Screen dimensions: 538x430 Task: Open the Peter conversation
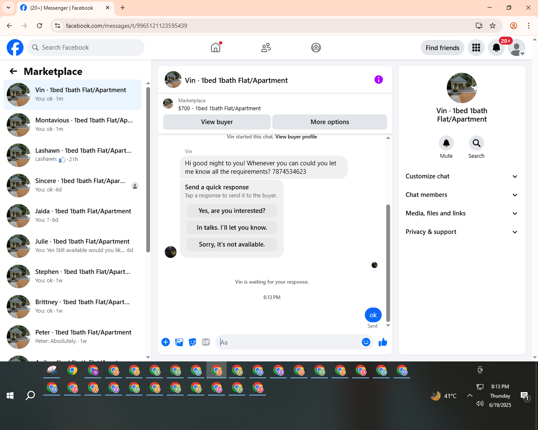(x=73, y=337)
